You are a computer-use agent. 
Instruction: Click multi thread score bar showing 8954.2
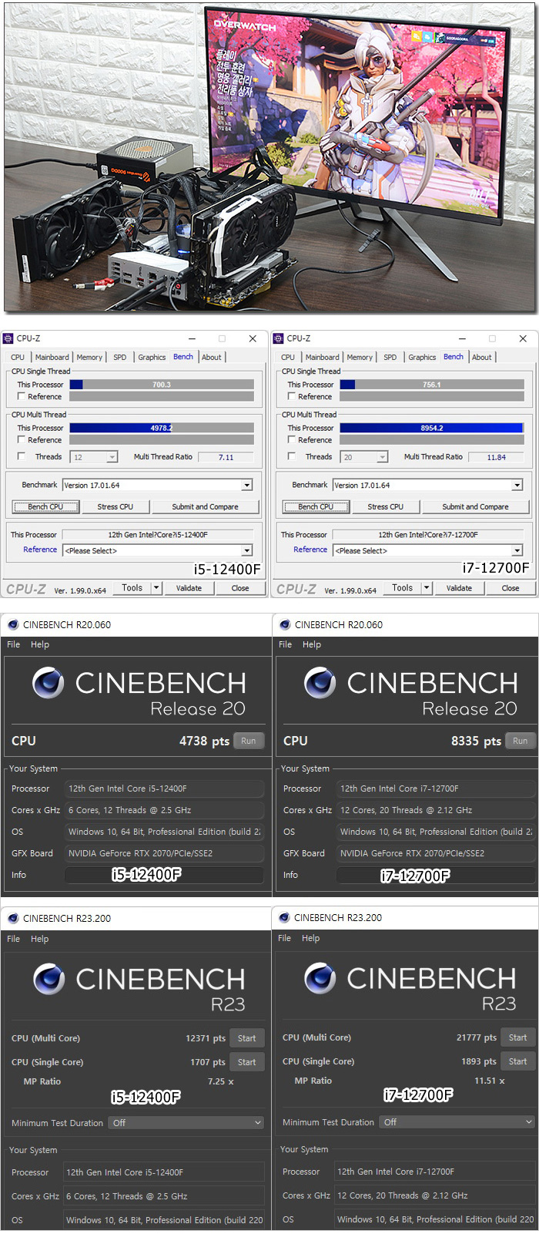pyautogui.click(x=432, y=427)
